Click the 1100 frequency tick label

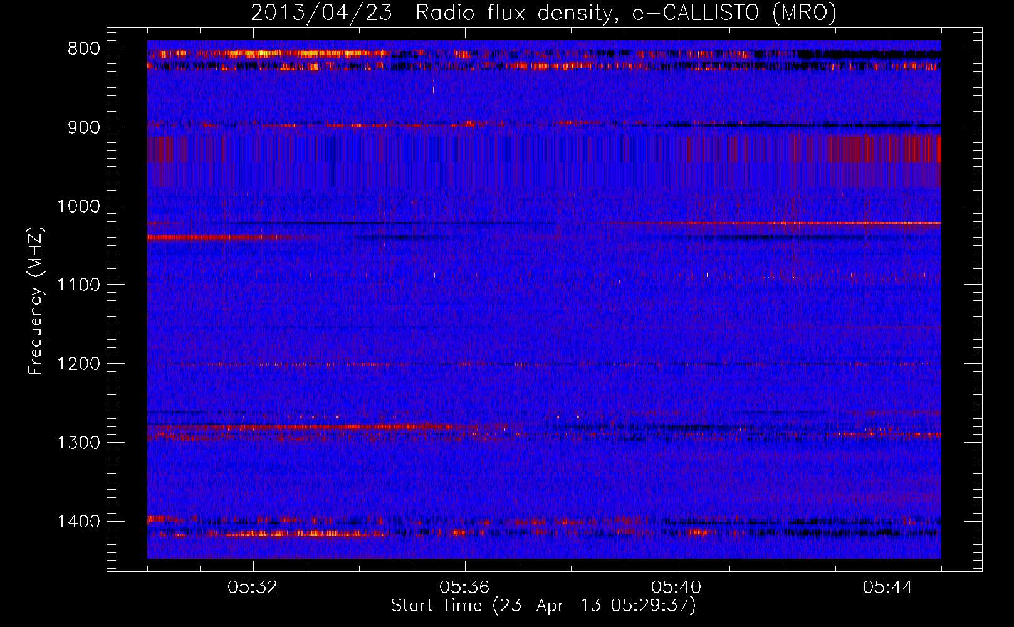(x=78, y=285)
